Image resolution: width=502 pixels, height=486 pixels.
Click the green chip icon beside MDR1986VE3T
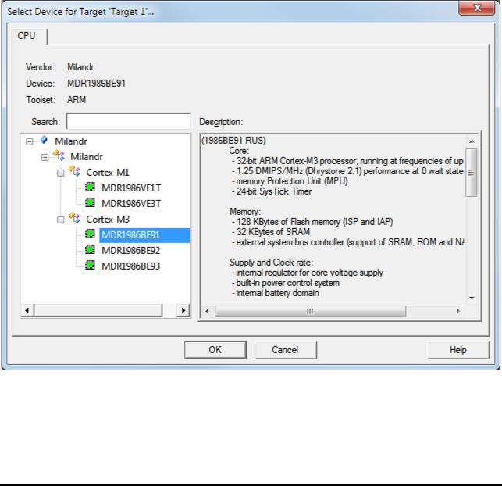90,203
